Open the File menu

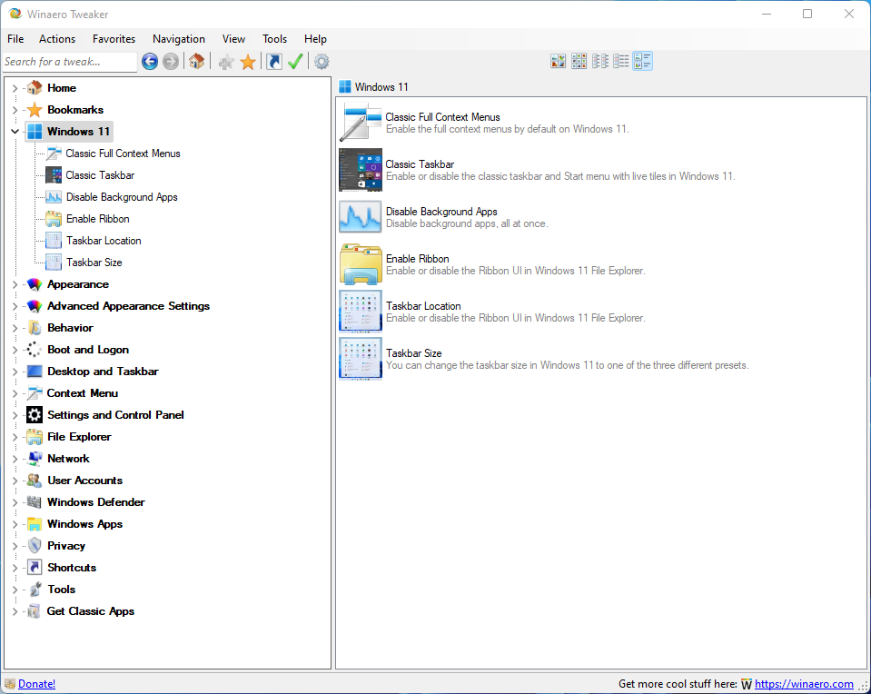[x=15, y=39]
